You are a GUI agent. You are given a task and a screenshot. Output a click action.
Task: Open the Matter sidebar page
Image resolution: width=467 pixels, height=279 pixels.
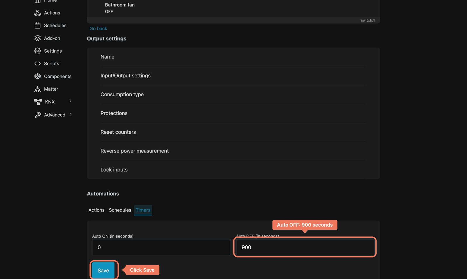point(51,89)
